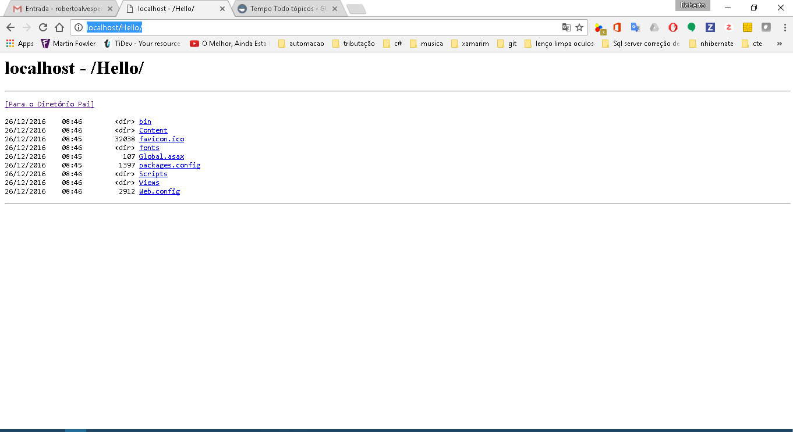Screen dimensions: 793x432
Task: Click the translate page icon in address bar
Action: (566, 27)
